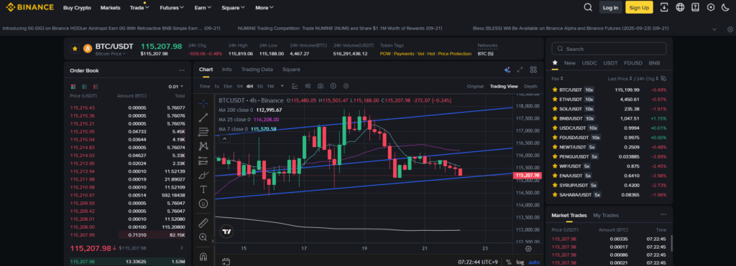
Task: Click the Log In button
Action: [x=611, y=7]
